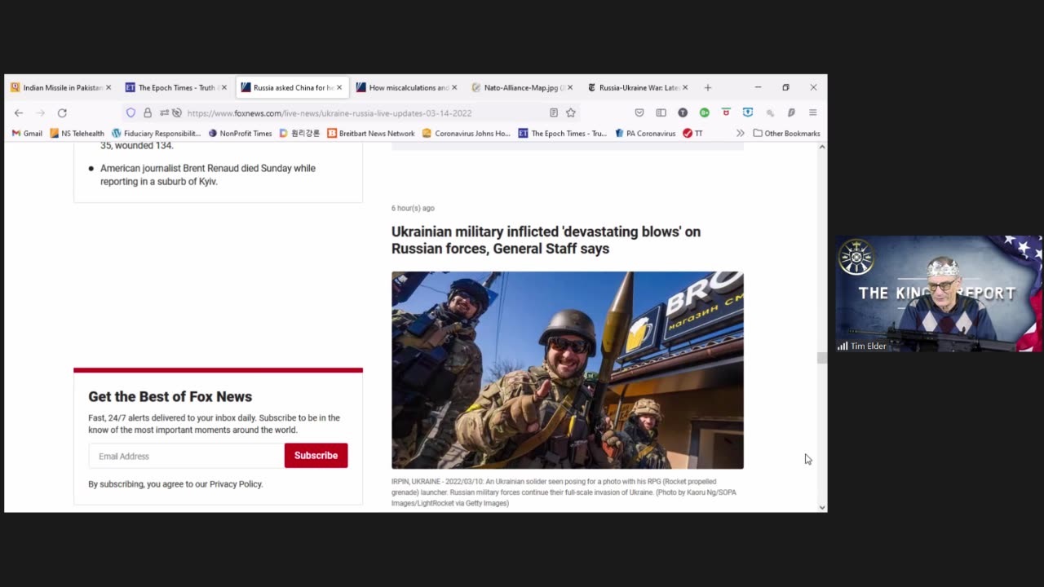Subscribe to Fox News alerts
Image resolution: width=1044 pixels, height=587 pixels.
316,456
